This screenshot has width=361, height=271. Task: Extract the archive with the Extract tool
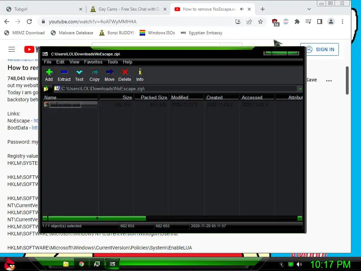64,75
